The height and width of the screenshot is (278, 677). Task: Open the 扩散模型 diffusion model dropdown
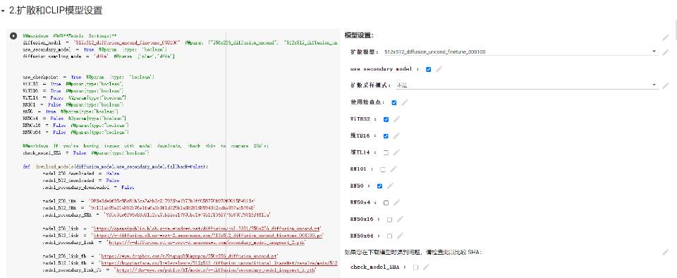coord(520,52)
